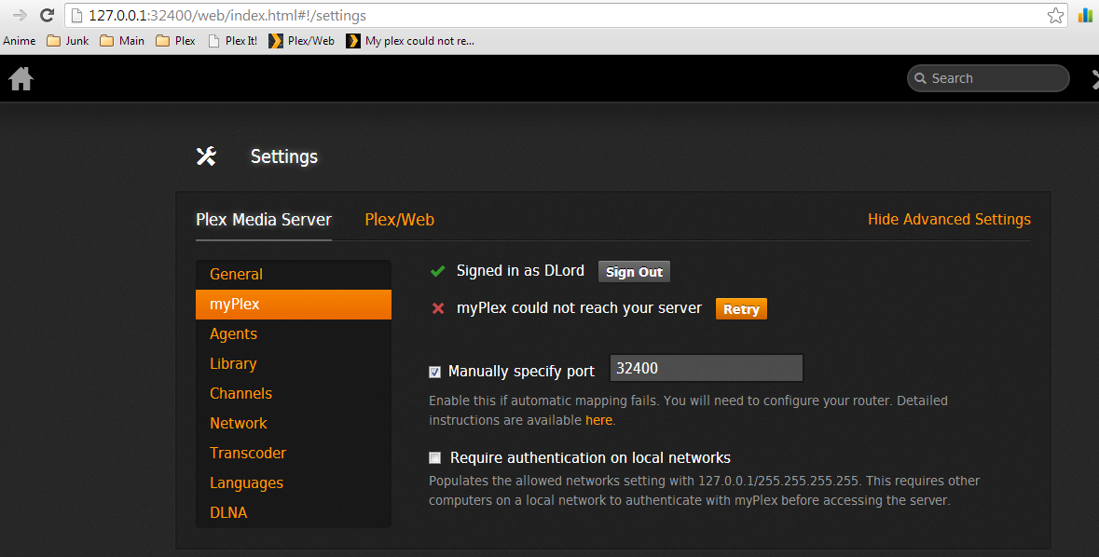The width and height of the screenshot is (1099, 557).
Task: Click into the Search box
Action: click(988, 78)
